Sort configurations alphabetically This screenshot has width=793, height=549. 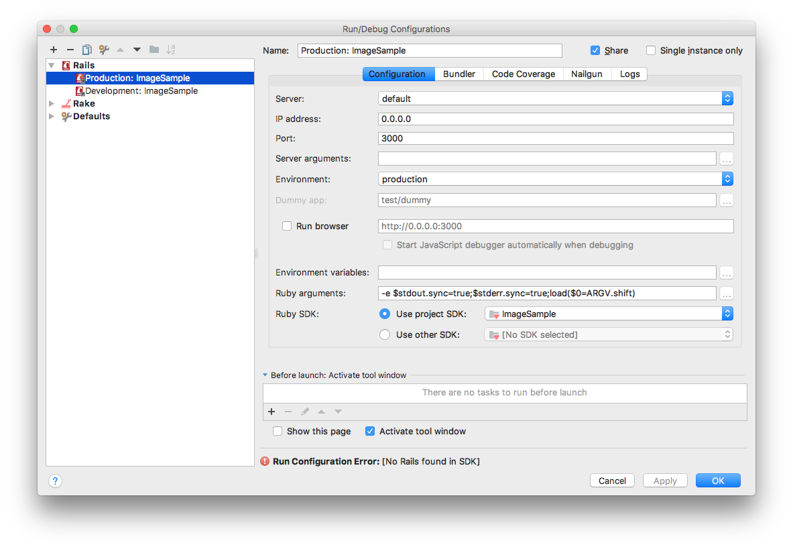pos(170,49)
